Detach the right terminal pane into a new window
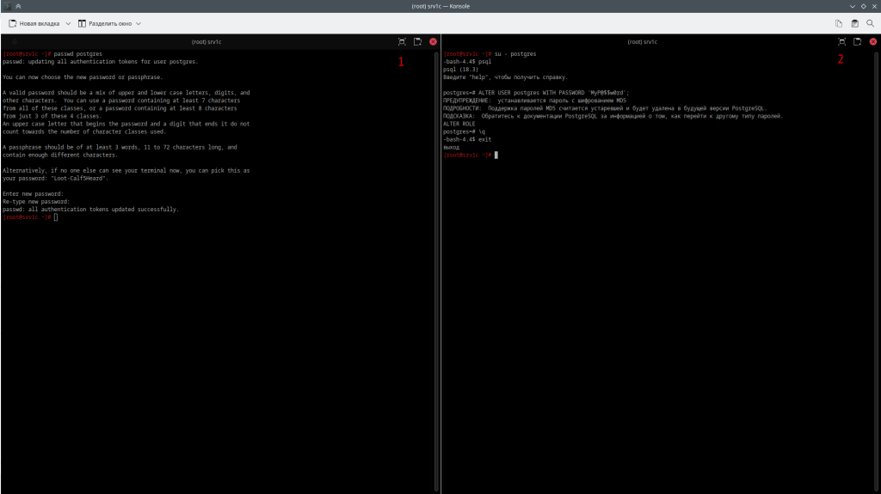881x494 pixels. click(857, 41)
